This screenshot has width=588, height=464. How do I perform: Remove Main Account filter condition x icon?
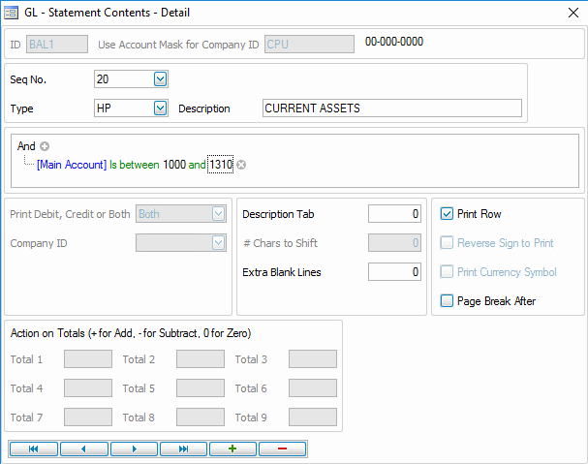tap(242, 165)
